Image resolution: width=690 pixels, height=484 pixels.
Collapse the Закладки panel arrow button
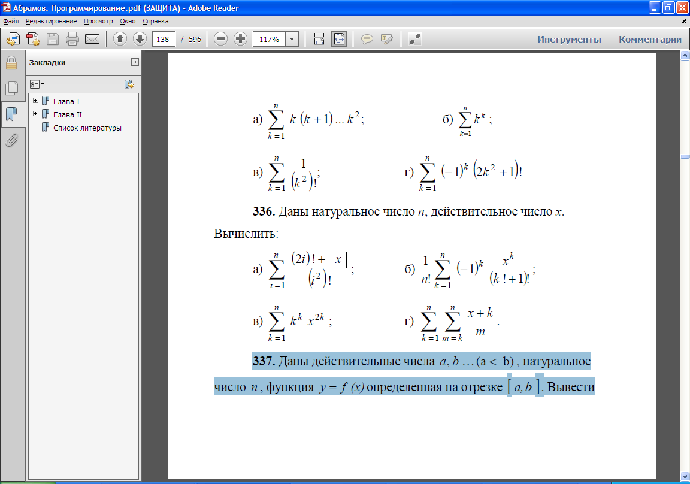pyautogui.click(x=135, y=62)
